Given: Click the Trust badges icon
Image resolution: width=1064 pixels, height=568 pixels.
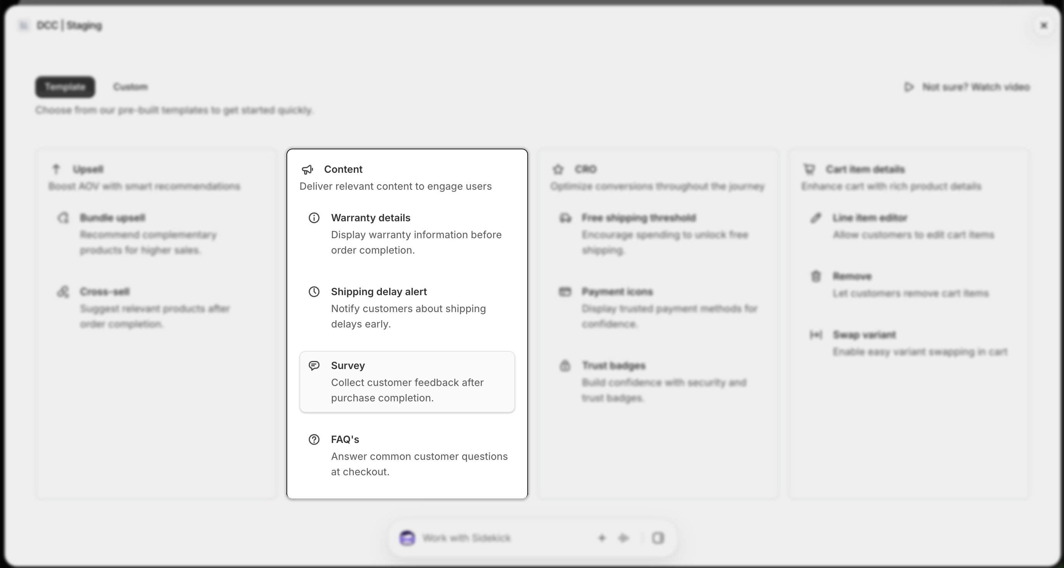Looking at the screenshot, I should pyautogui.click(x=565, y=366).
